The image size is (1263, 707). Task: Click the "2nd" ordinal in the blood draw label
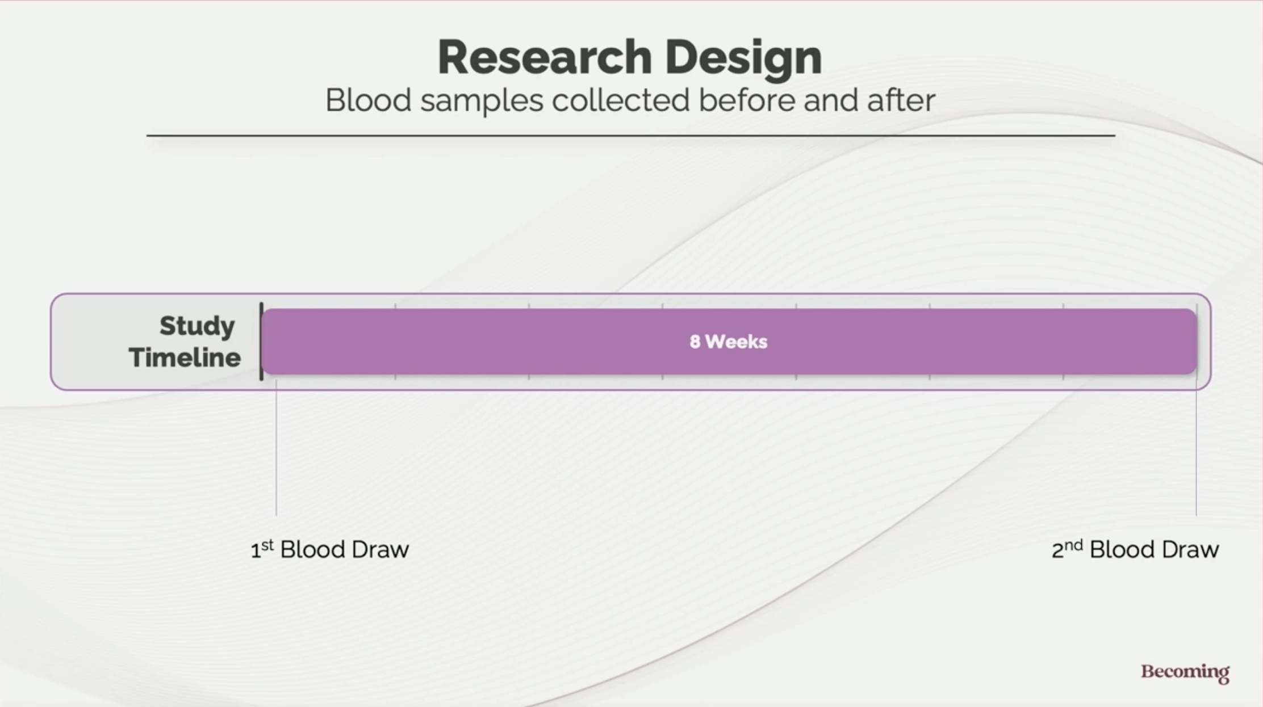point(1067,549)
